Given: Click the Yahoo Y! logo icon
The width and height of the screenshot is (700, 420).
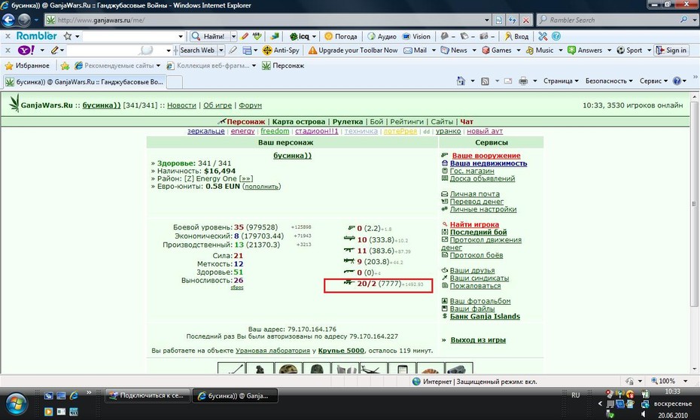Looking at the screenshot, I should (26, 50).
